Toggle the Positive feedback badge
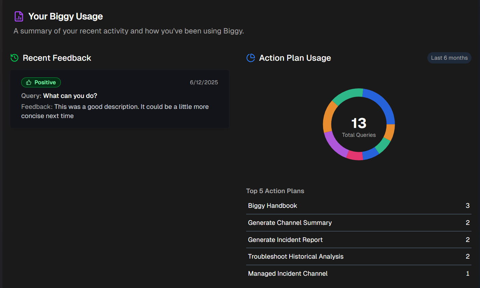This screenshot has height=288, width=480. [41, 82]
